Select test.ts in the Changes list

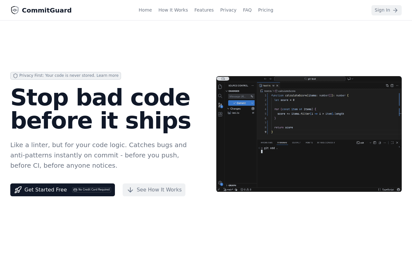pos(240,113)
